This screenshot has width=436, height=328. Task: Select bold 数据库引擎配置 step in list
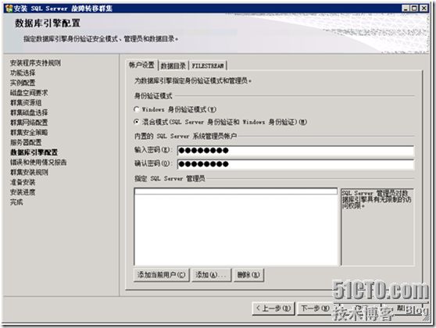pos(34,152)
